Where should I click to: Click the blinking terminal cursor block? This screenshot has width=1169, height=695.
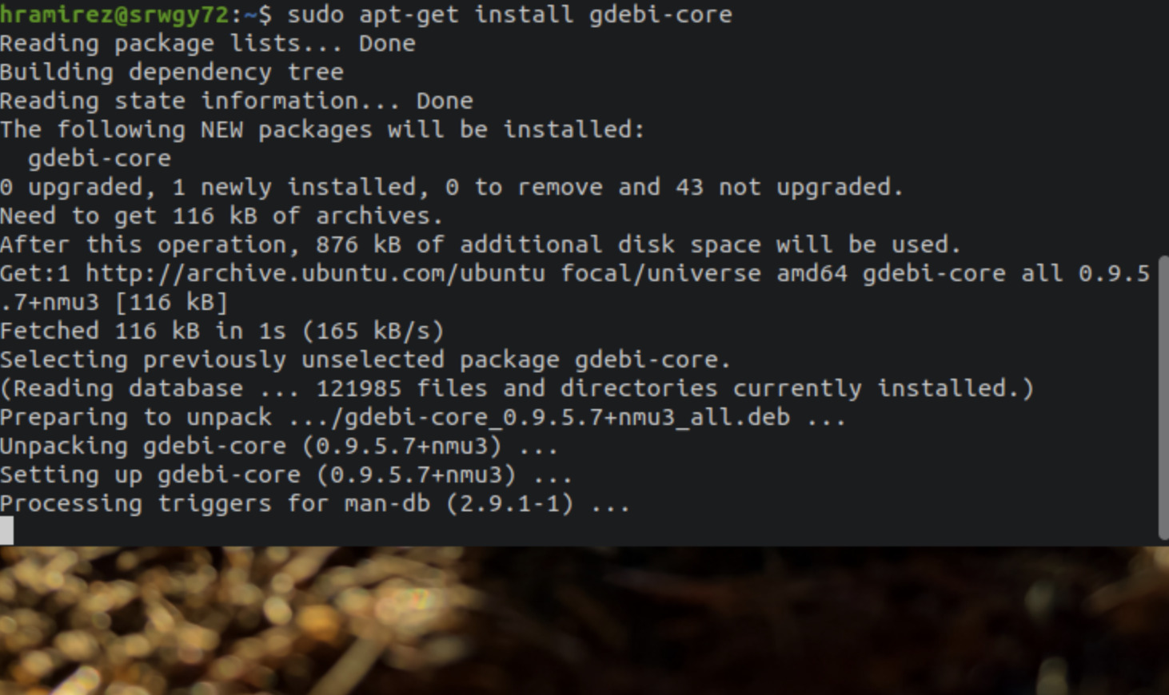click(x=6, y=530)
